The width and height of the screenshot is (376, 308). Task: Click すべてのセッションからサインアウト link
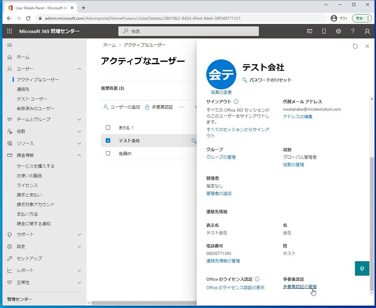tap(238, 132)
